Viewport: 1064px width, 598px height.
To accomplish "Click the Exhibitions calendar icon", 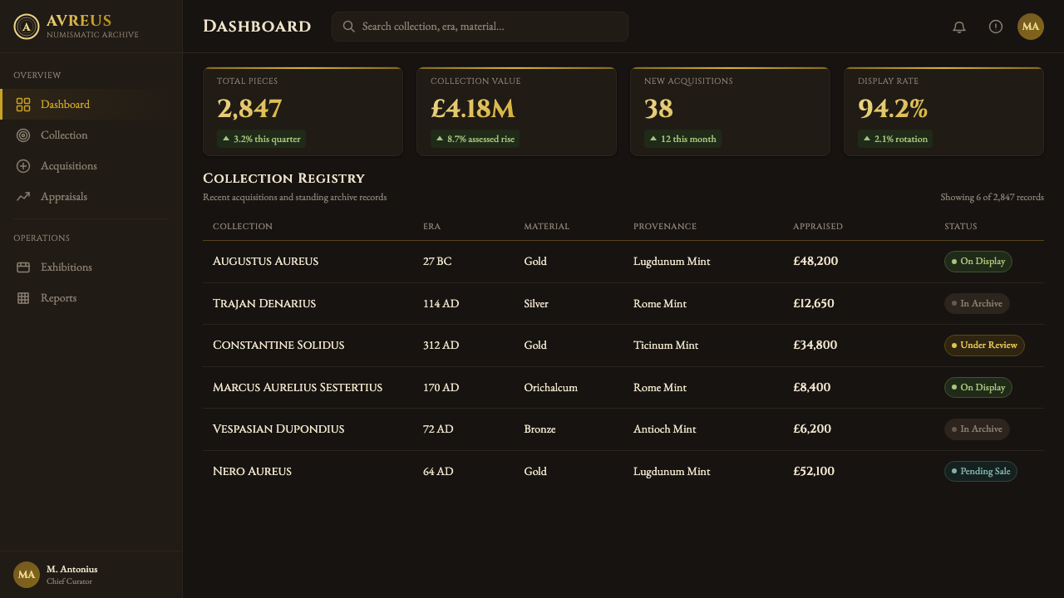I will tap(23, 267).
